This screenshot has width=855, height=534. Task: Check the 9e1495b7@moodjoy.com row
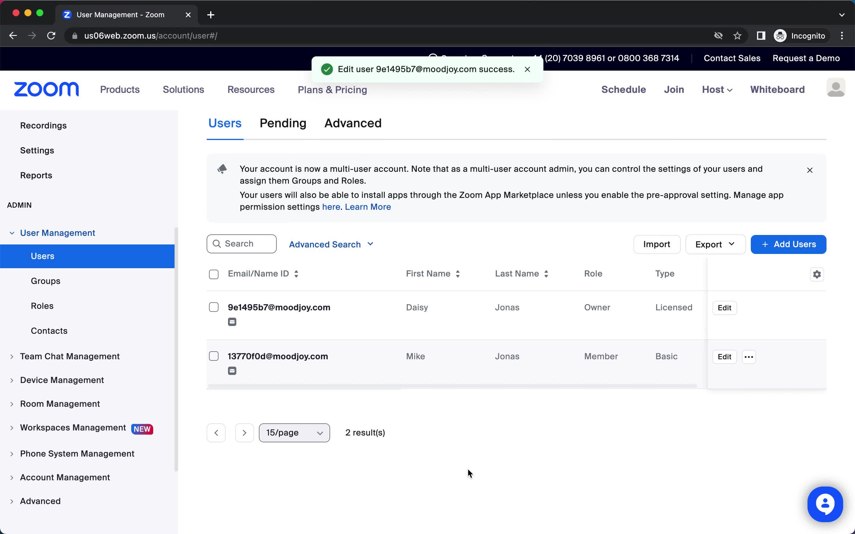click(x=214, y=307)
